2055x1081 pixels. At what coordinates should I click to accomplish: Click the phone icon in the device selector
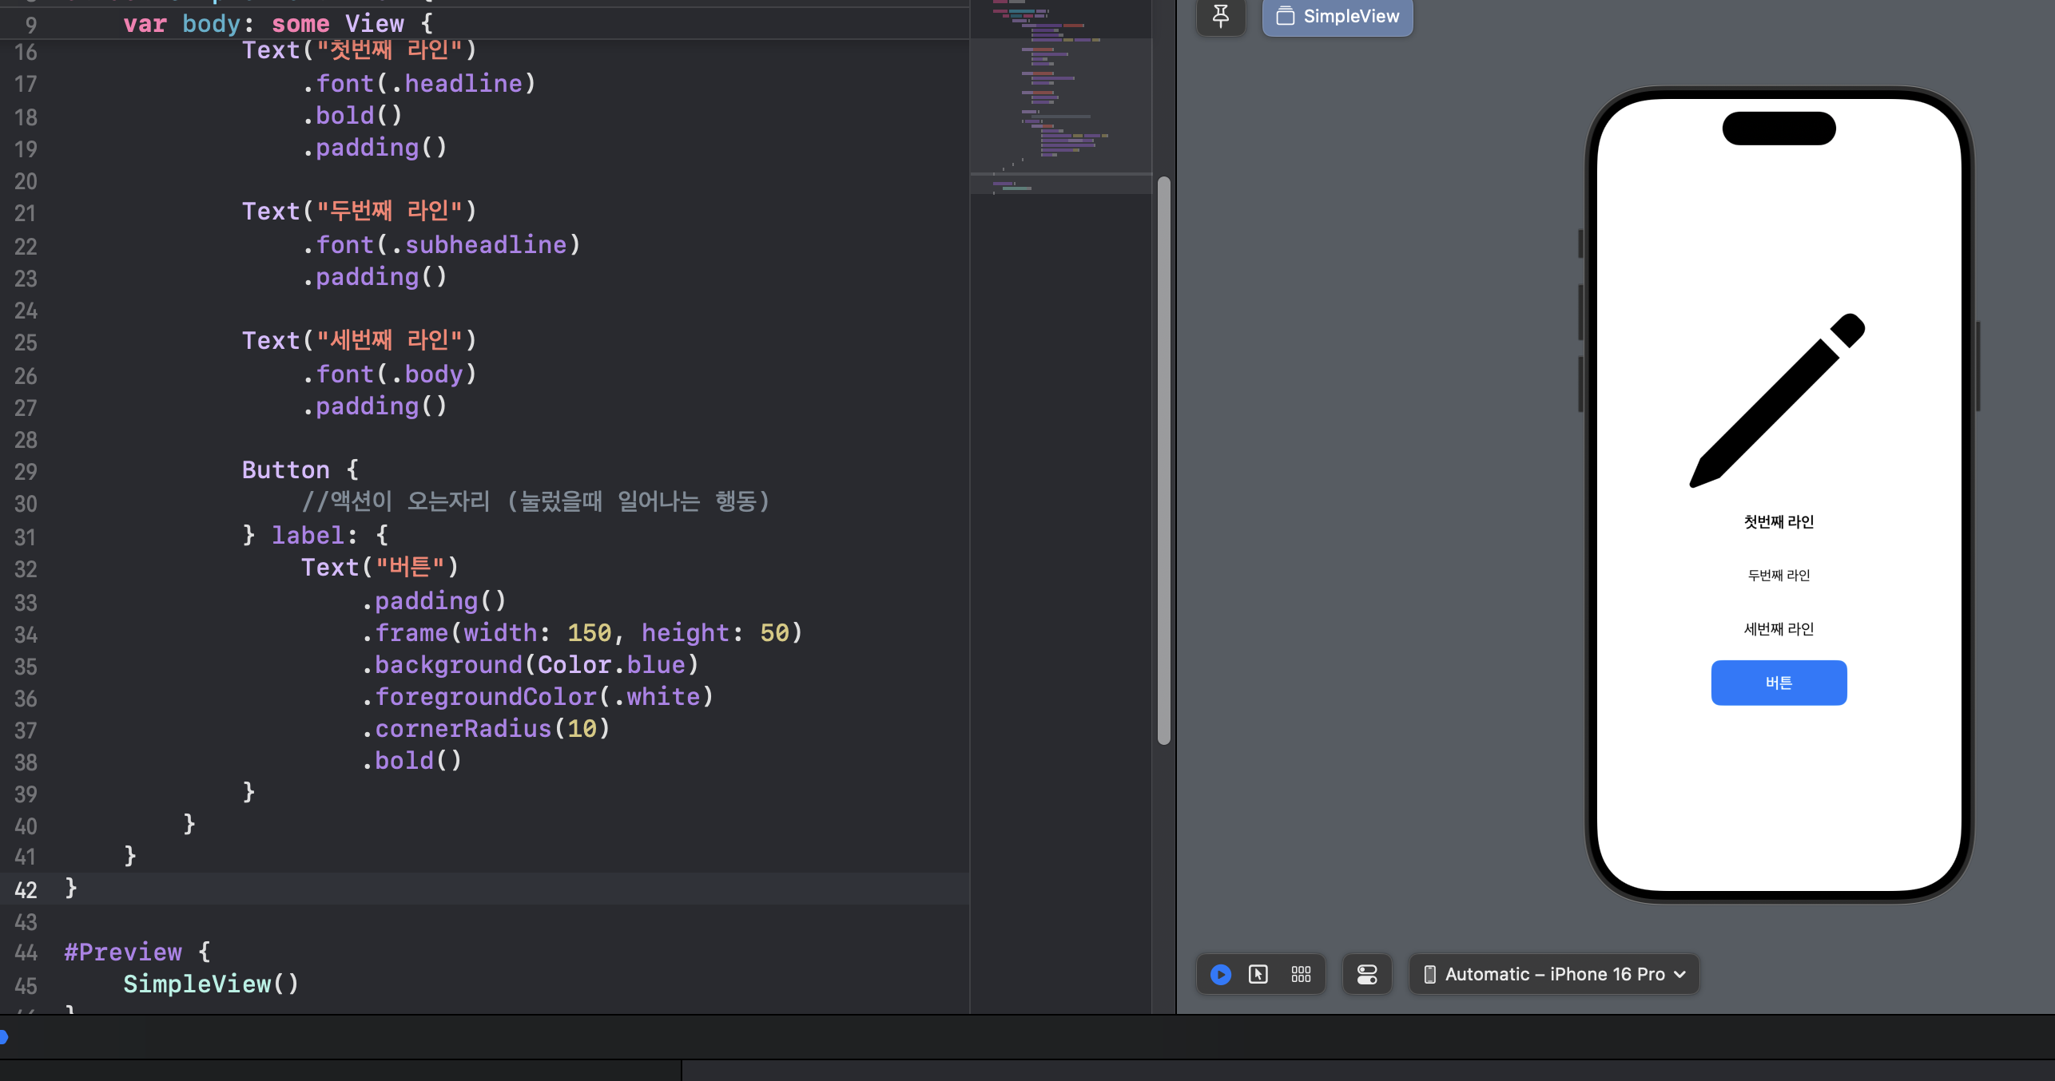tap(1429, 974)
